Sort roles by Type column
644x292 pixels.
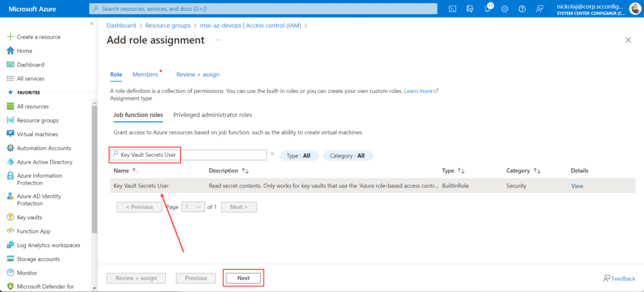tap(453, 171)
